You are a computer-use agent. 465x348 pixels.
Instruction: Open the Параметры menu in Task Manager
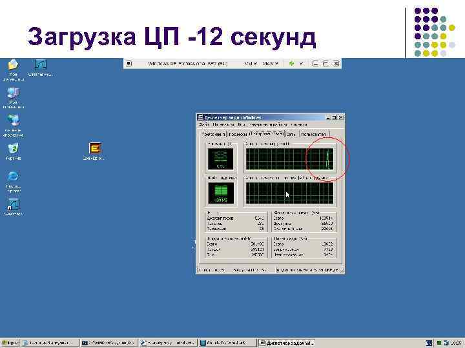point(223,124)
